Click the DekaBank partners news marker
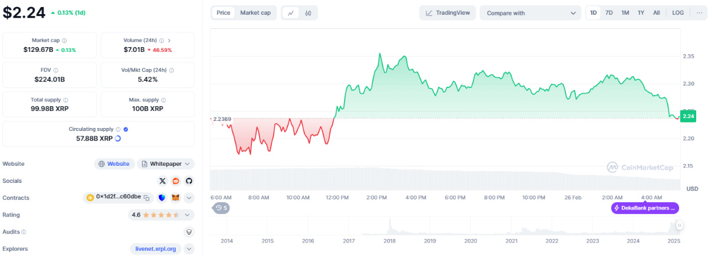This screenshot has height=256, width=708. pos(645,208)
